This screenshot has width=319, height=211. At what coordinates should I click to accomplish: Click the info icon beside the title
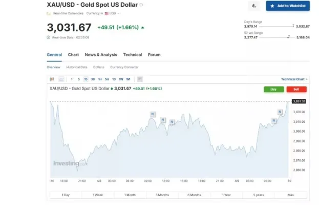tap(141, 5)
